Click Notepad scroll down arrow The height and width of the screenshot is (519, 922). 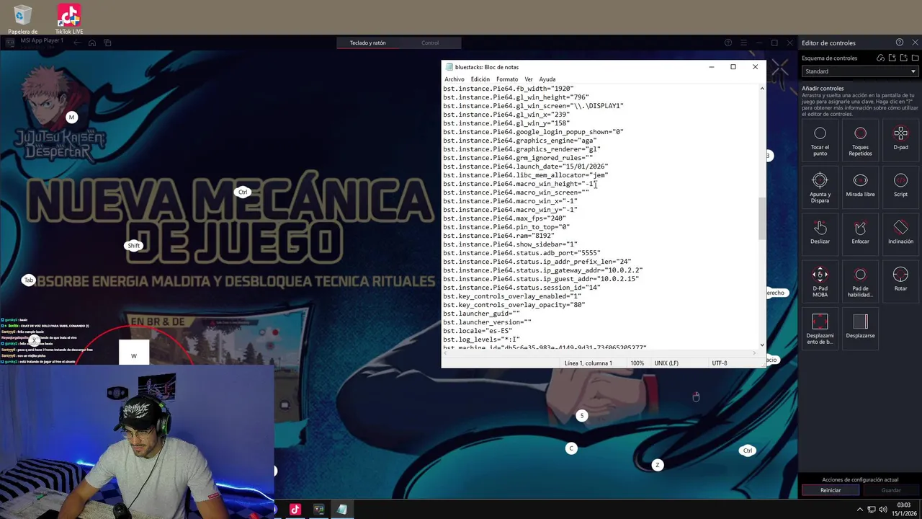(762, 345)
